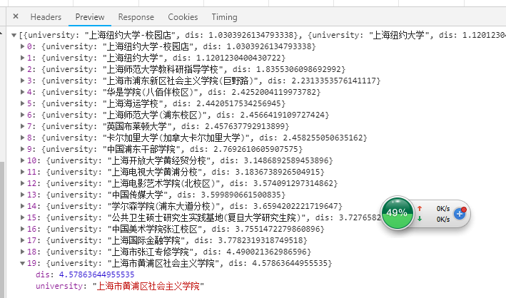Click the red university value 上海市黄浦区社会主义学院
Image resolution: width=506 pixels, height=298 pixels.
(x=148, y=286)
